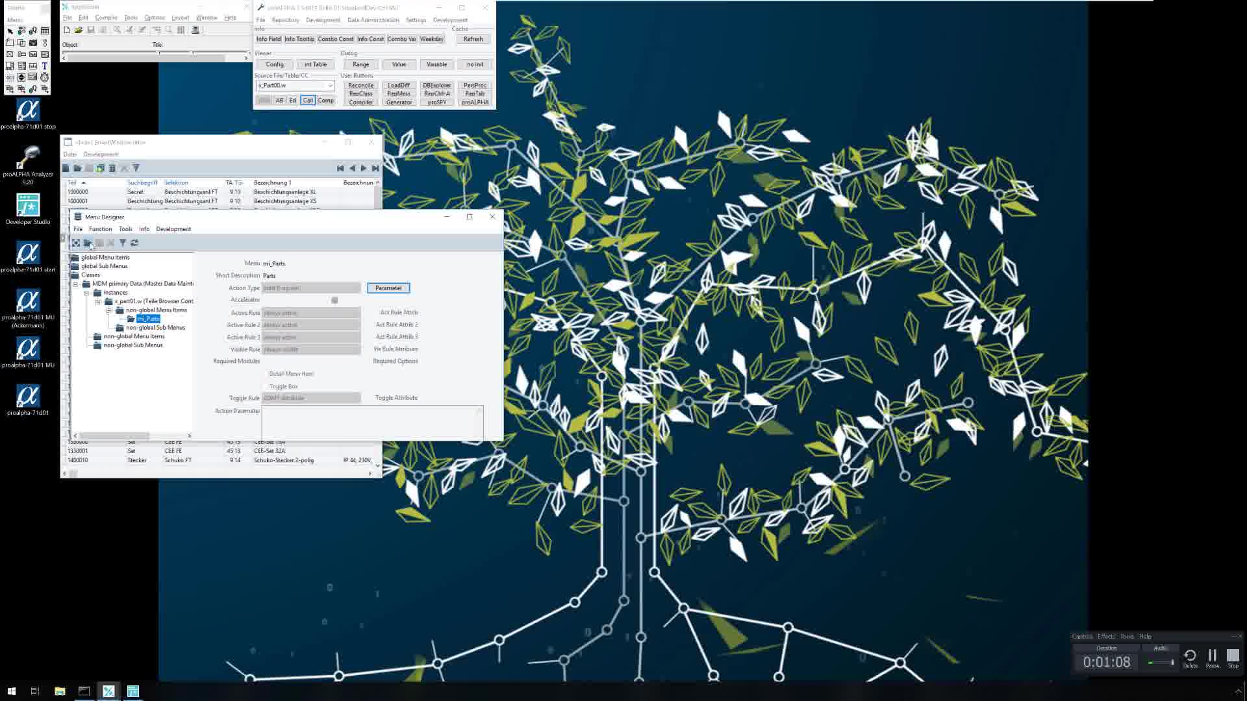Open the Visible Rule dropdown field
Viewport: 1247px width, 701px height.
[x=311, y=349]
